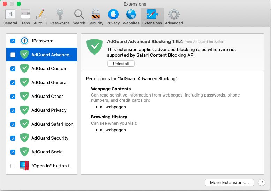271x191 pixels.
Task: Disable the 1Password extension checkbox
Action: (x=13, y=41)
